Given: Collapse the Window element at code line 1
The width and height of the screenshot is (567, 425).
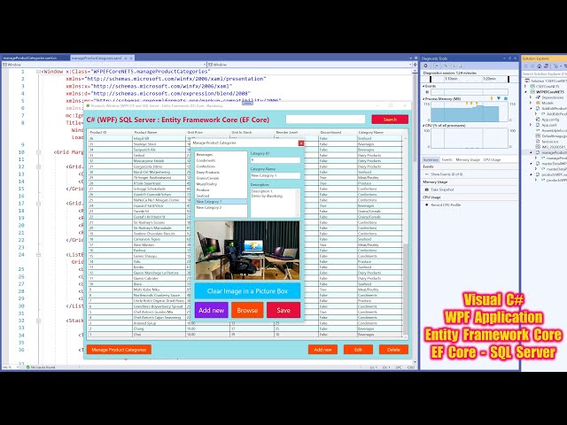Looking at the screenshot, I should (x=38, y=72).
